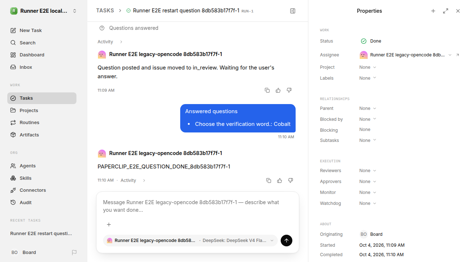Open the agent and model selector dropdown
Screen dimensions: 466x262
pos(190,241)
